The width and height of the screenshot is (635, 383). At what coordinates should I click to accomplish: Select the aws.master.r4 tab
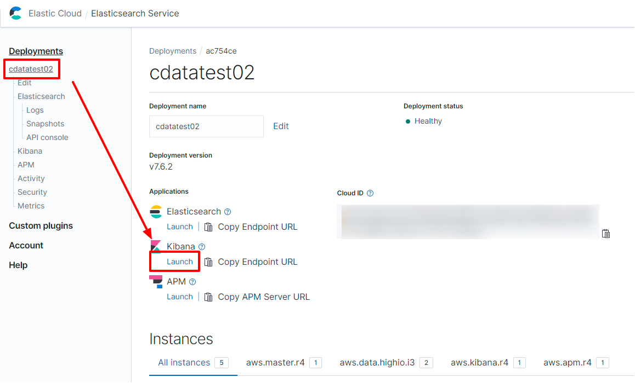[x=284, y=363]
